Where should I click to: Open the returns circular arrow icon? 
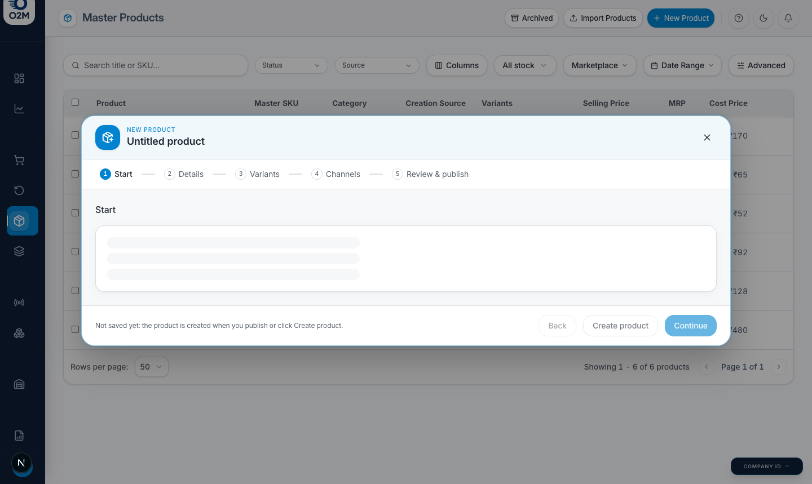point(19,190)
